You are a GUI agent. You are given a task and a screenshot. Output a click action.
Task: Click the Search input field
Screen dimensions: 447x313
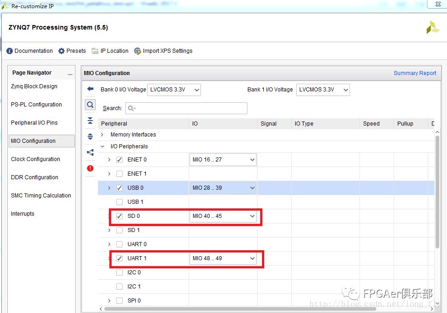186,108
